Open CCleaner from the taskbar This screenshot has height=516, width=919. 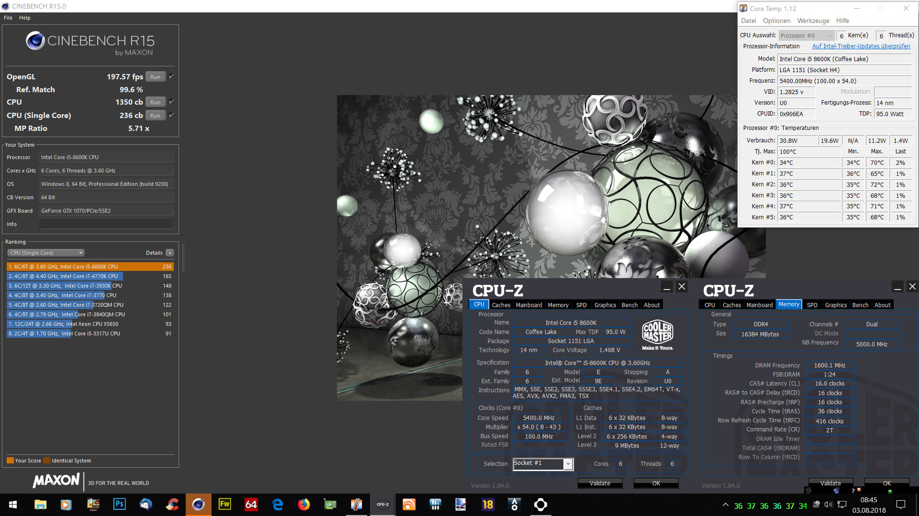[172, 505]
